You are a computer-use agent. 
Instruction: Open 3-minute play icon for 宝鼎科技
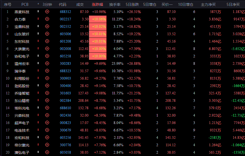coord(47,26)
